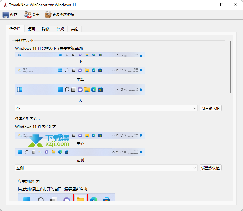This screenshot has height=211, width=243.
Task: Click the Save (保存) floppy disk icon
Action: click(6, 15)
